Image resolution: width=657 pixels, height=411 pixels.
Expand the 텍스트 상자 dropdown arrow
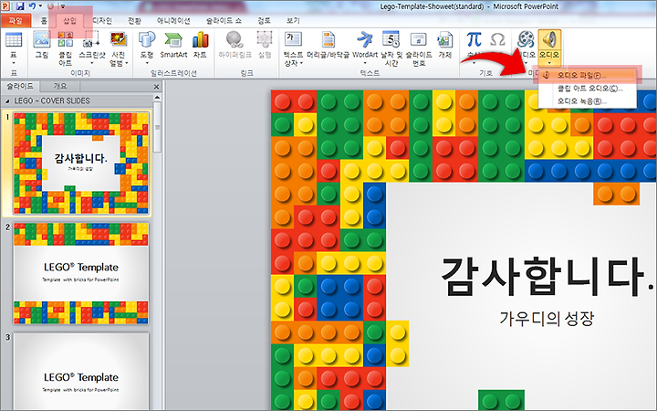tap(301, 63)
